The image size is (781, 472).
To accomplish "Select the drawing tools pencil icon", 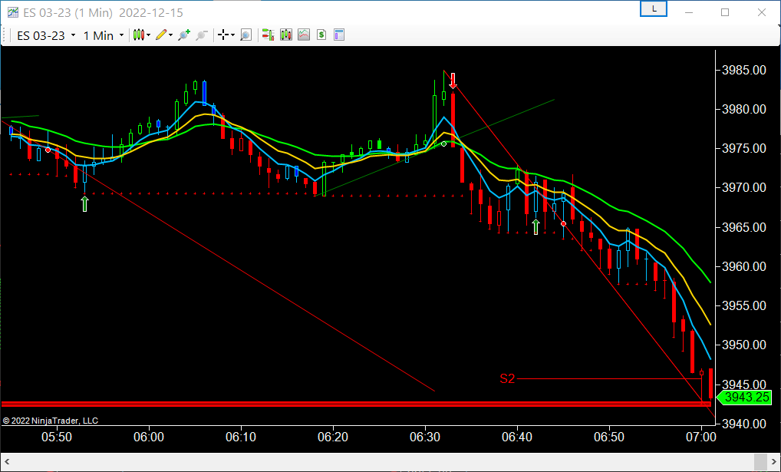I will coord(161,35).
